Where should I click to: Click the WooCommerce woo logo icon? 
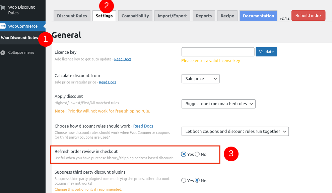click(x=3, y=26)
